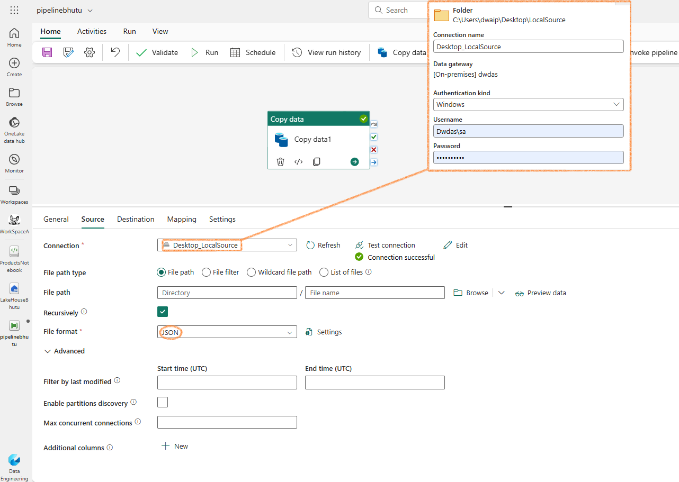The height and width of the screenshot is (482, 679).
Task: Switch to Run ribbon tab
Action: pyautogui.click(x=129, y=32)
